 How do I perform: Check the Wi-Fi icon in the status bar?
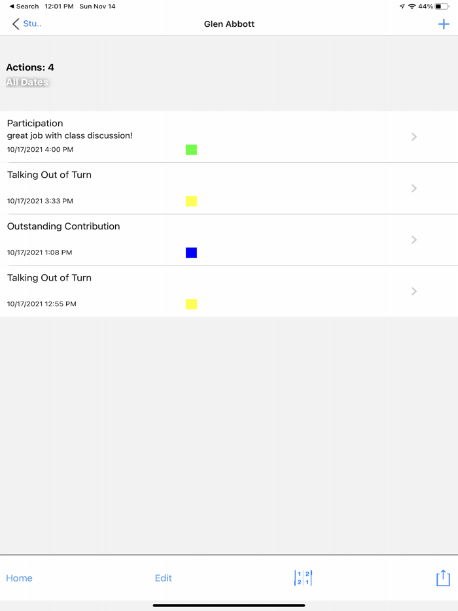(x=411, y=5)
